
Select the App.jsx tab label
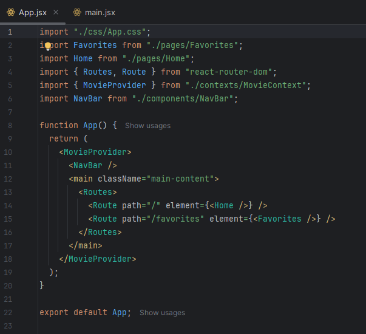pos(32,12)
